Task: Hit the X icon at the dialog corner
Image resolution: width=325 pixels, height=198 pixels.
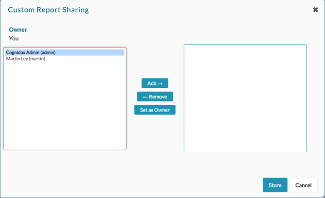Action: click(x=315, y=10)
